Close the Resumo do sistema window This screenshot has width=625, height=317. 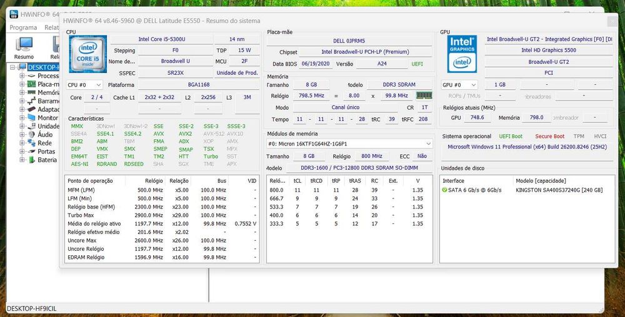tap(612, 21)
